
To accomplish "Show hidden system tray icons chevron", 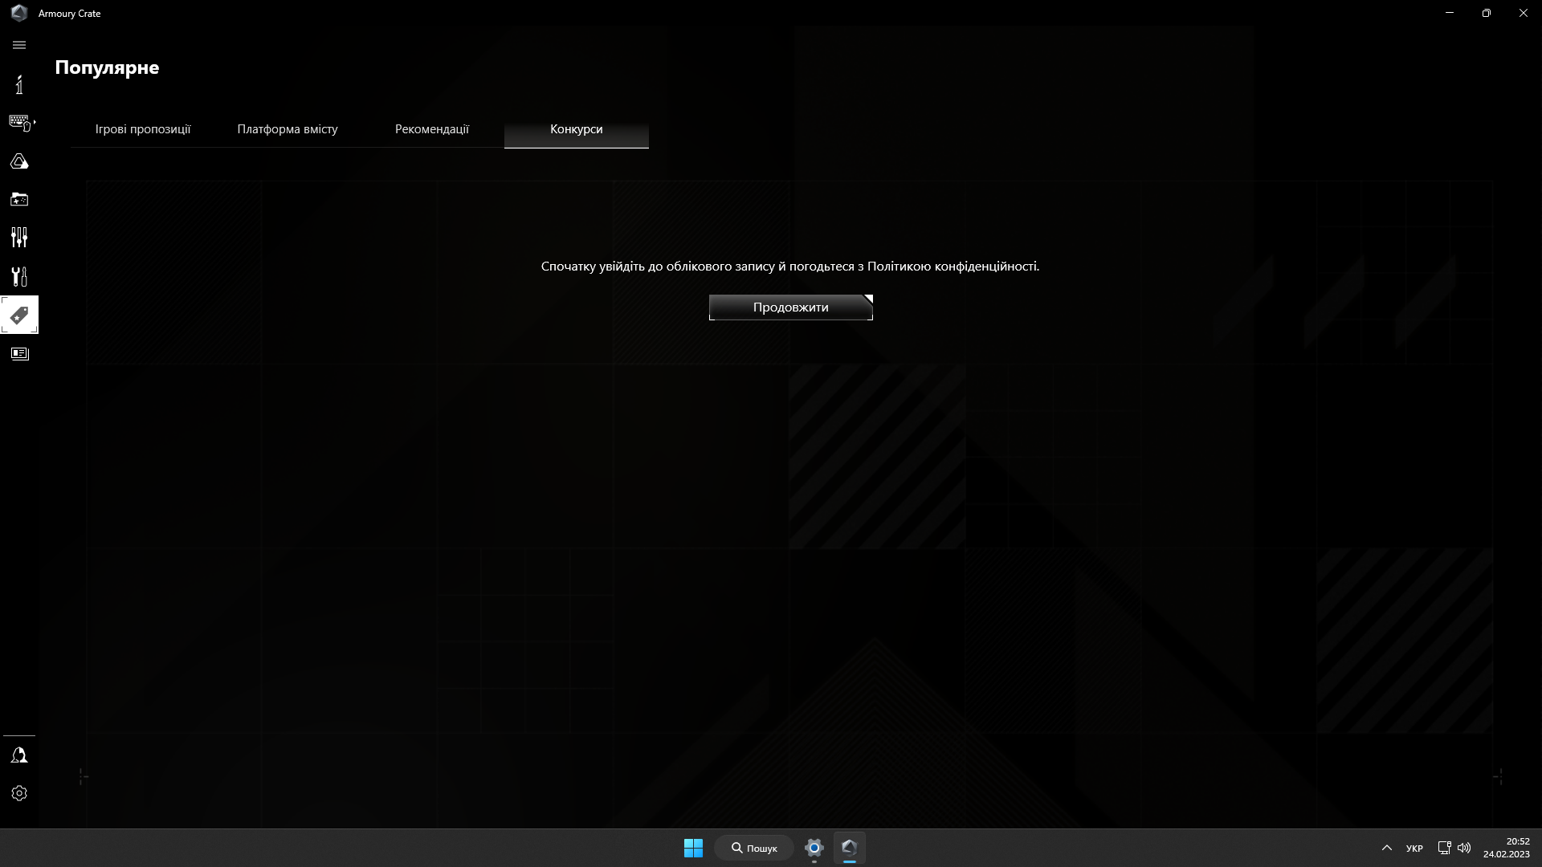I will coord(1386,848).
